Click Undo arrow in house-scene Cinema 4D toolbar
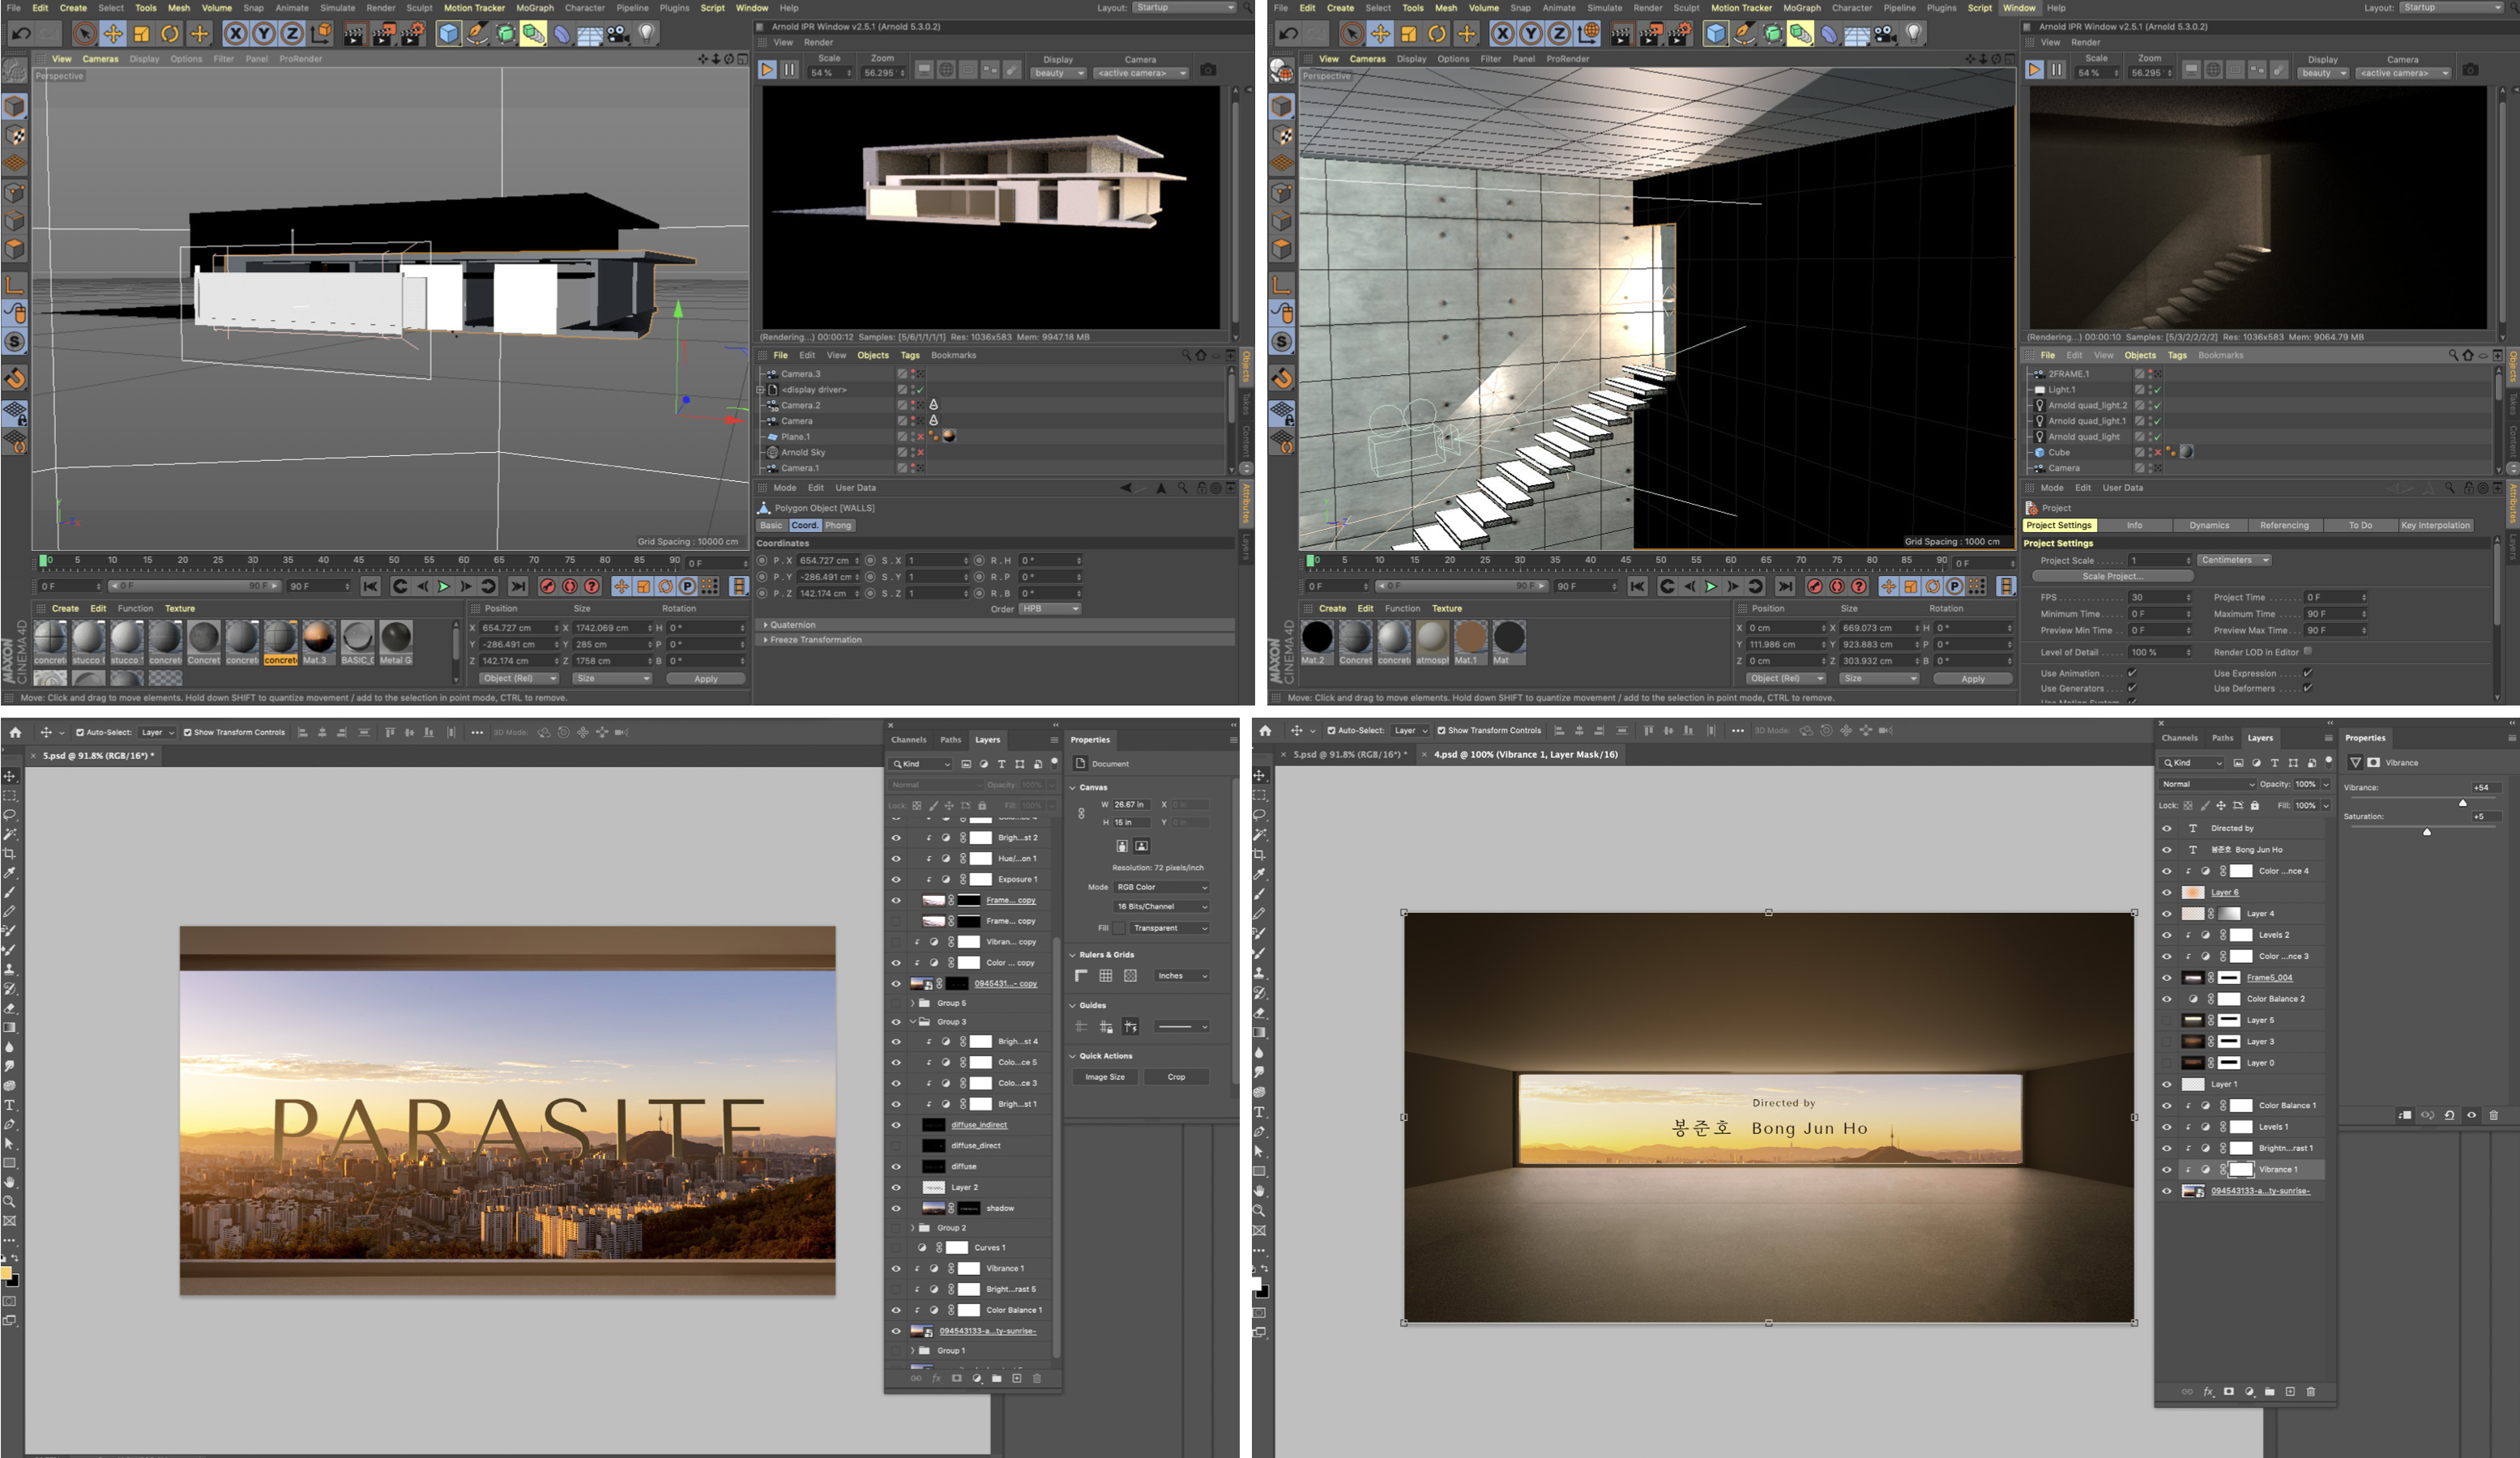 [20, 34]
